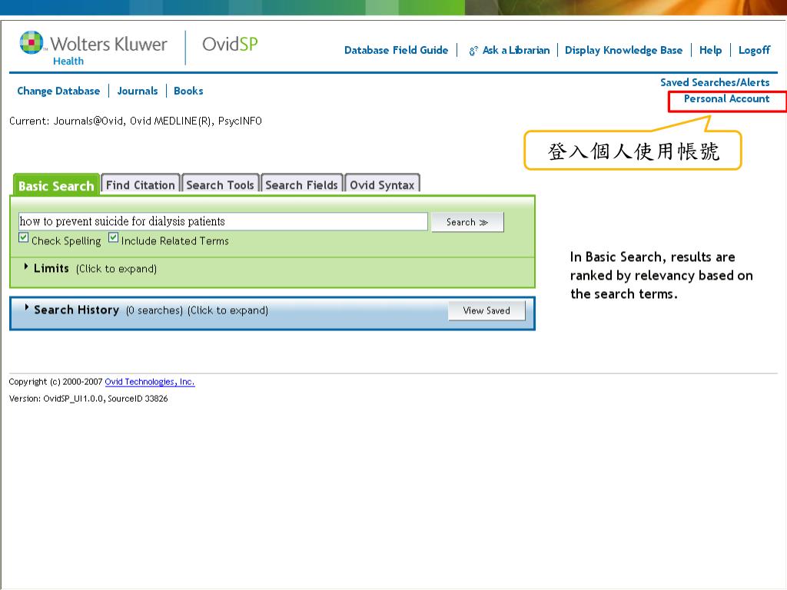Toggle the Check Spelling checkbox
Image resolution: width=787 pixels, height=590 pixels.
pos(24,238)
